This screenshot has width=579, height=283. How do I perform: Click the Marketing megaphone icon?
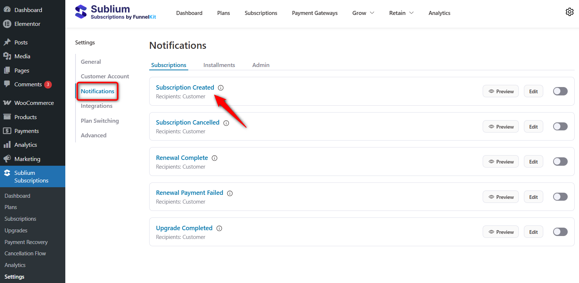pos(7,159)
